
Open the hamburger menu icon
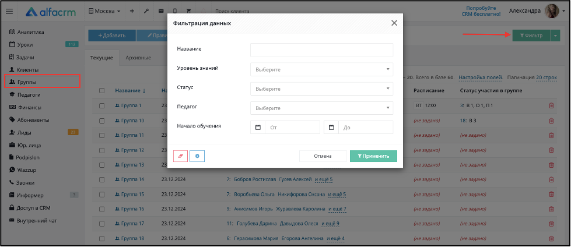pyautogui.click(x=9, y=11)
